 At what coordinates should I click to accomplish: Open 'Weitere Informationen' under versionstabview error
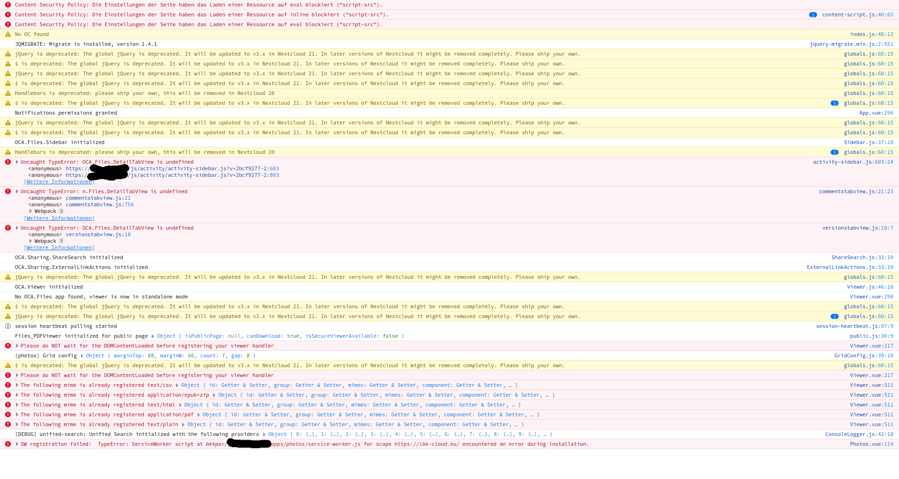tap(59, 247)
